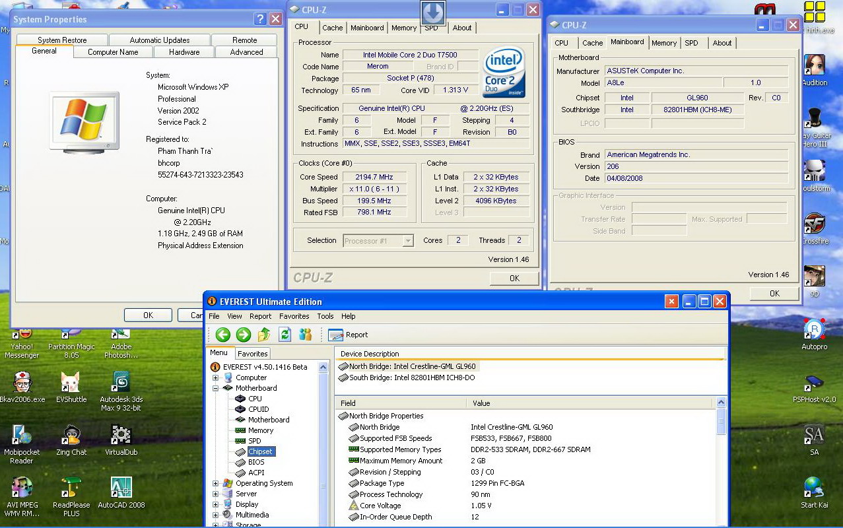Open the Report menu in EVEREST
The width and height of the screenshot is (843, 528).
point(260,316)
